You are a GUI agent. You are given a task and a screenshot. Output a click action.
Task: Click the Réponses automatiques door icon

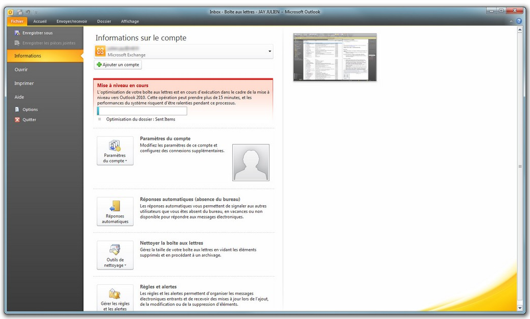click(x=115, y=206)
